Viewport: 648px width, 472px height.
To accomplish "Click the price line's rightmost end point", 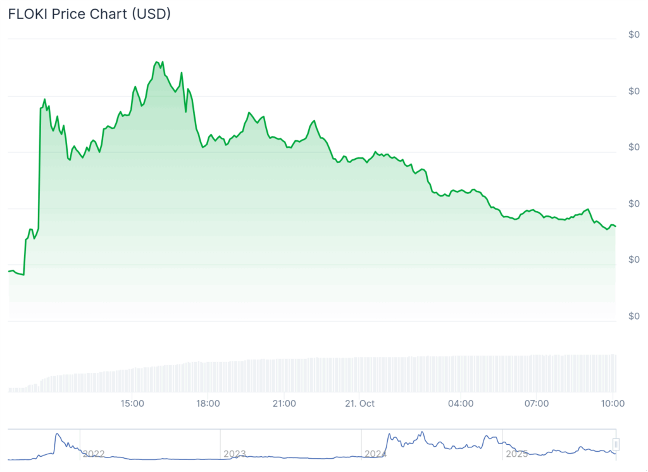I will (x=616, y=226).
